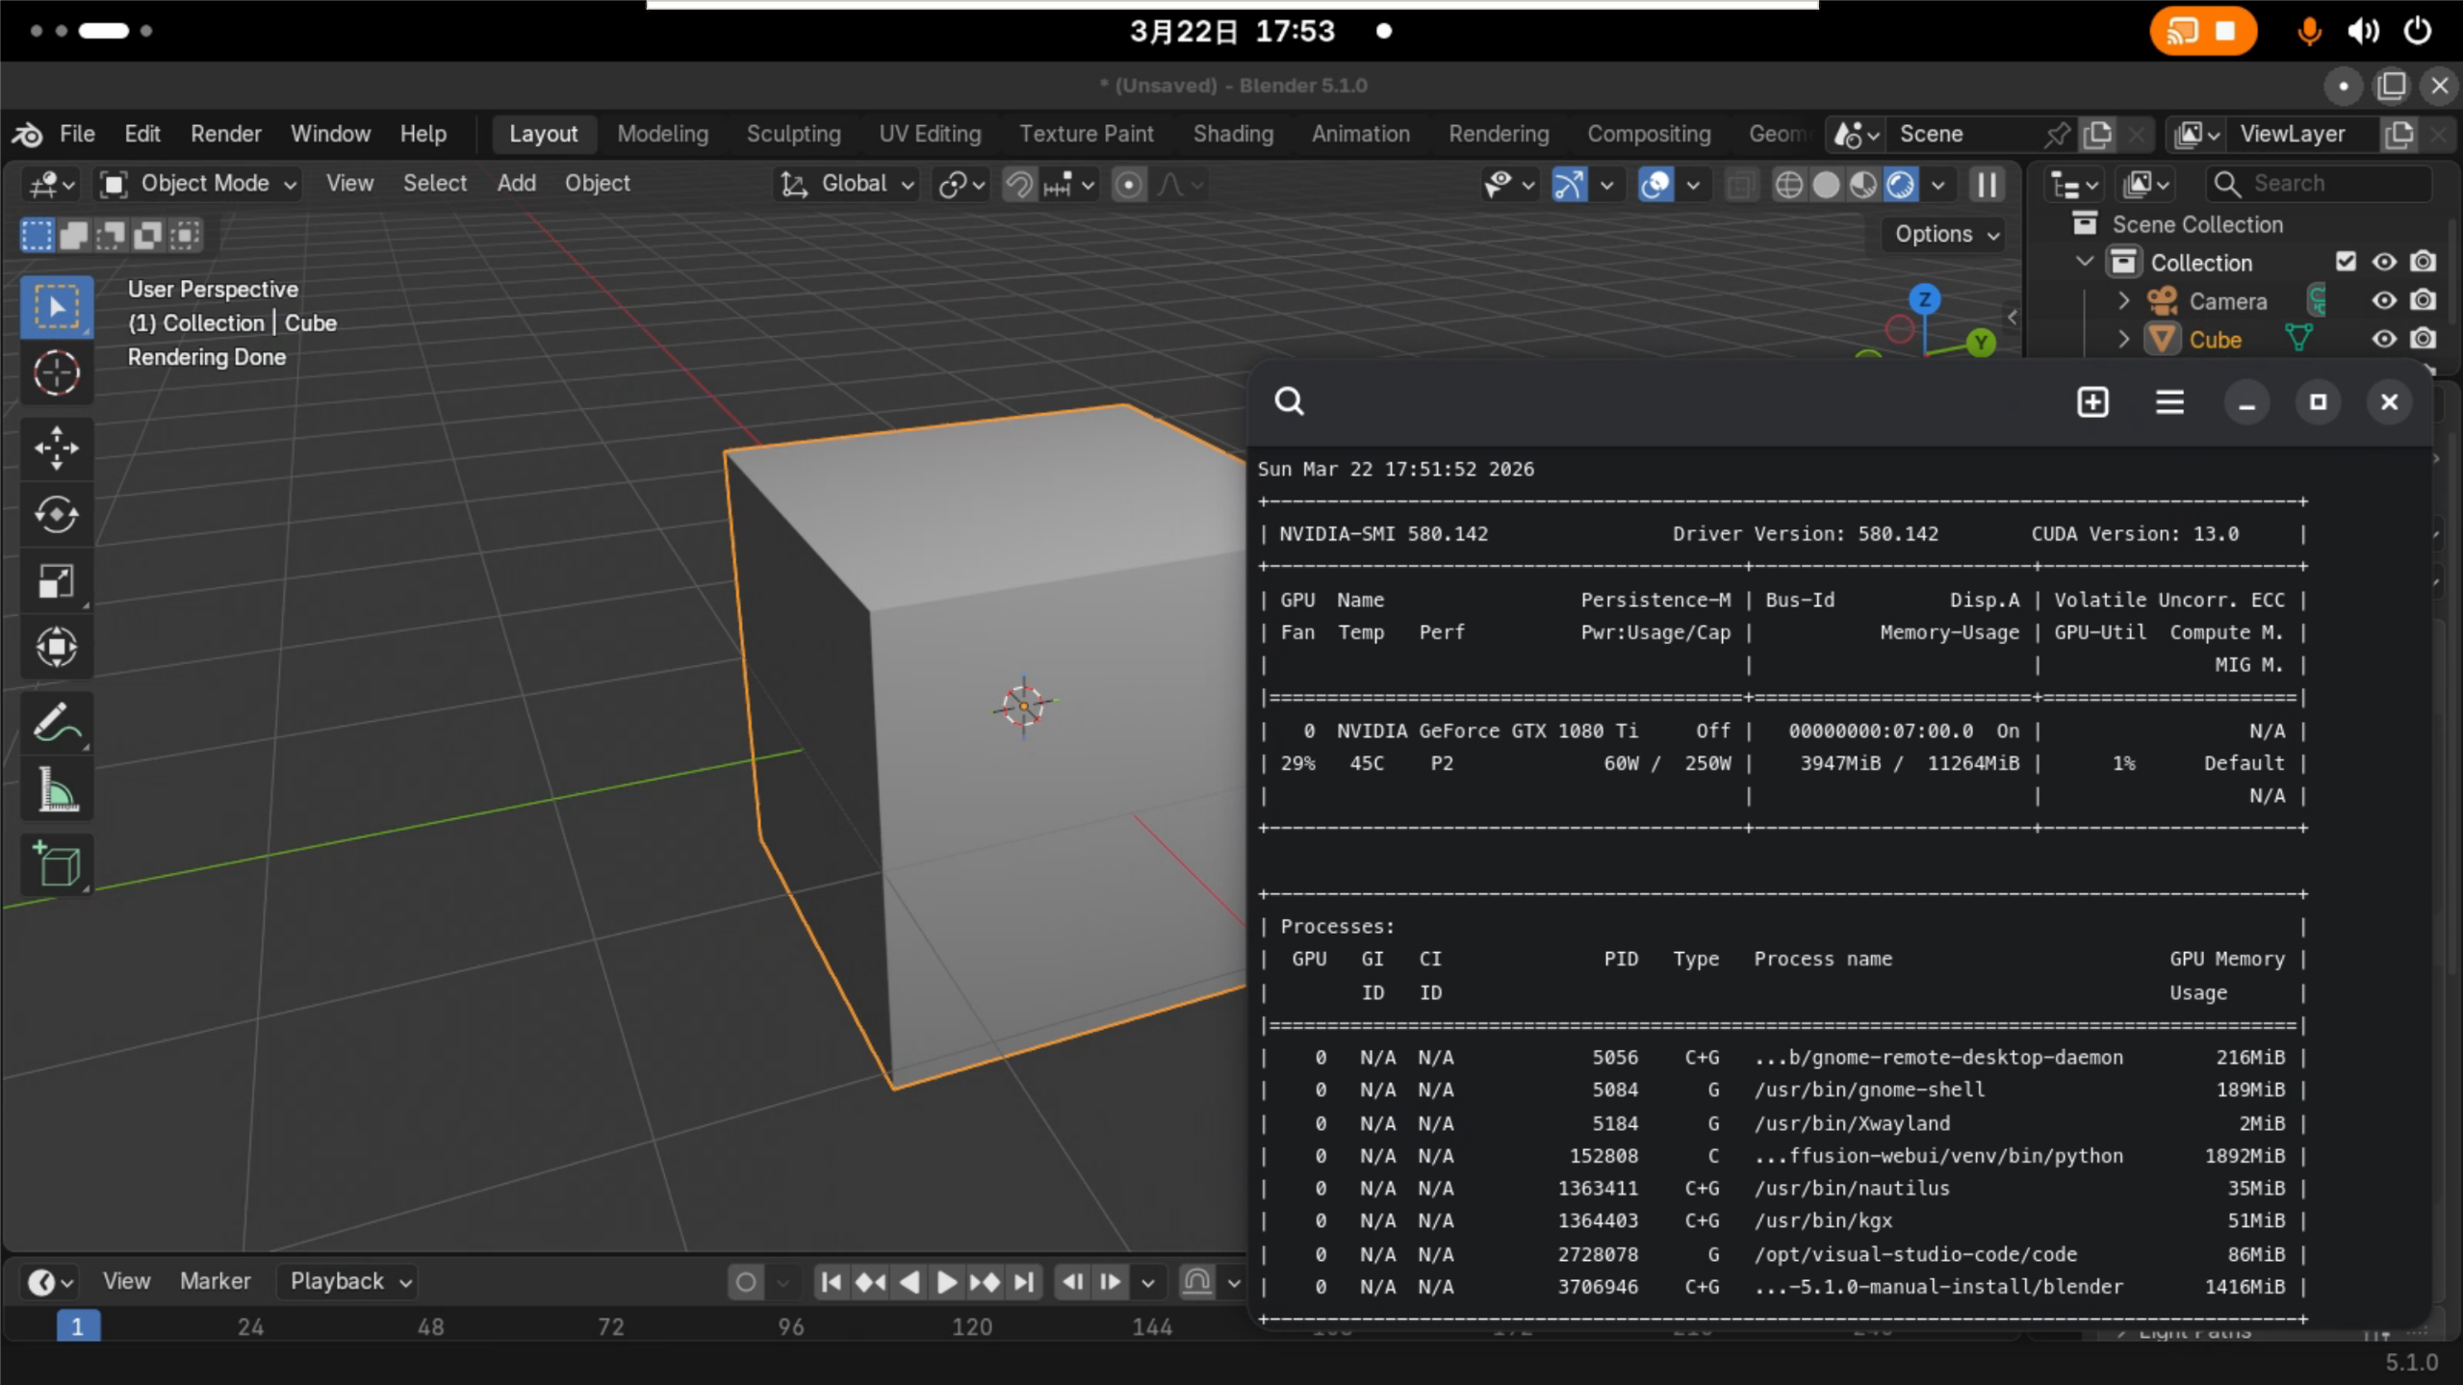Play the animation in reverse
Image resolution: width=2463 pixels, height=1385 pixels.
point(909,1282)
